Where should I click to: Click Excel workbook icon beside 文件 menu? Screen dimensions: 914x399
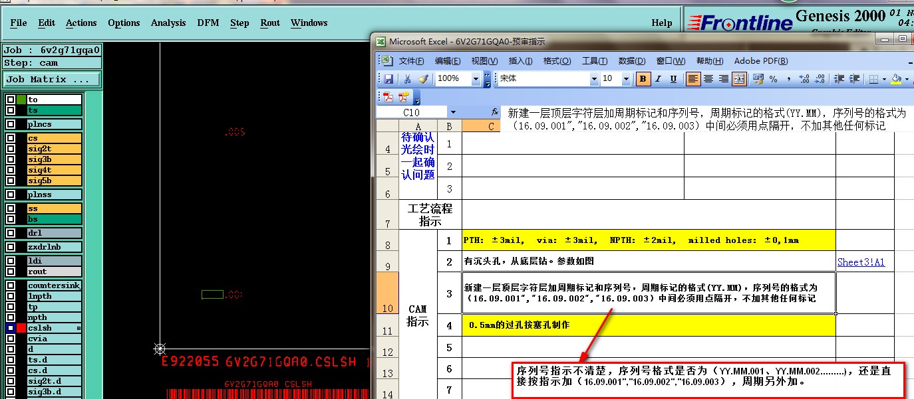coord(388,60)
